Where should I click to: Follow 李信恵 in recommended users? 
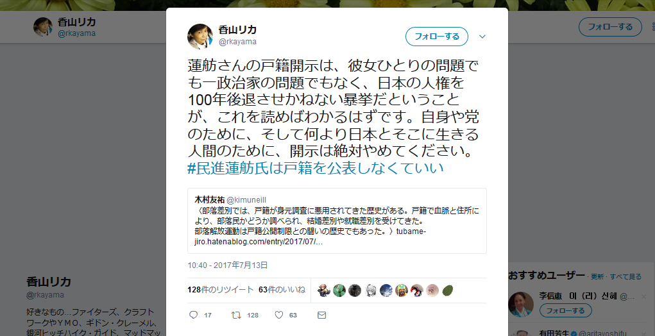tap(565, 310)
